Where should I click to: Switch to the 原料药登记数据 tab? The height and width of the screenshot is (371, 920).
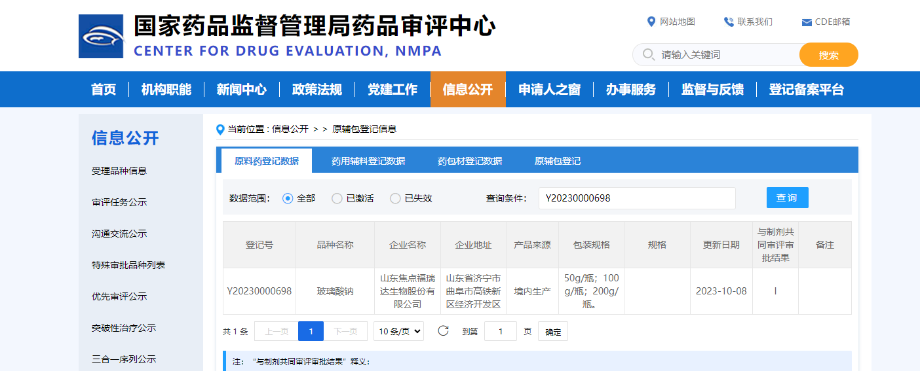pyautogui.click(x=267, y=161)
